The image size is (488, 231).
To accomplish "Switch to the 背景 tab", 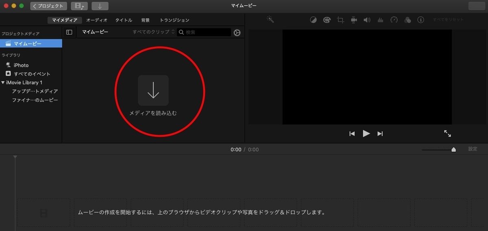I will click(x=145, y=20).
